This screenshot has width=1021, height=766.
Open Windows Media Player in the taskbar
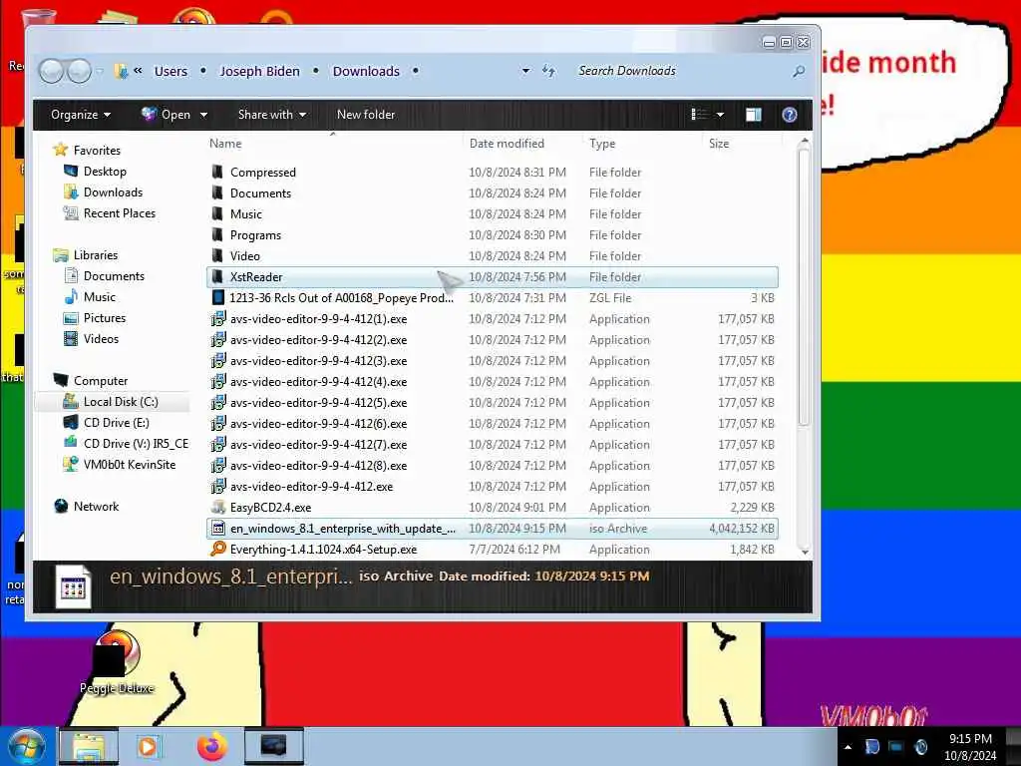point(149,746)
